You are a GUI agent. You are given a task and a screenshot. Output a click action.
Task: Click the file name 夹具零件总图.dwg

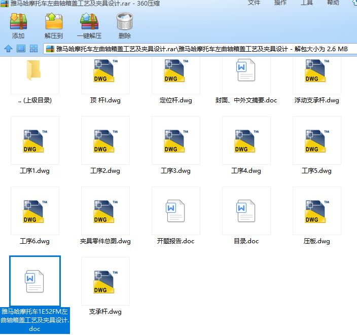click(105, 241)
